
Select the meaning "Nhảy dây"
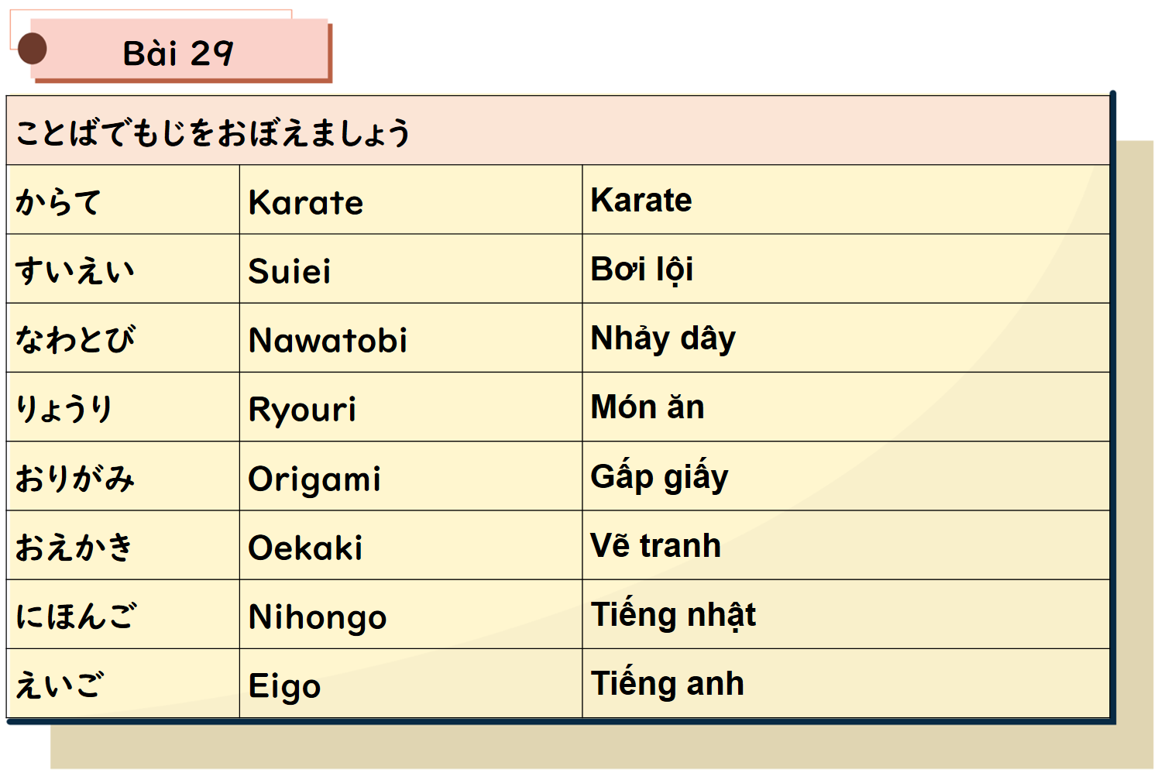click(x=663, y=338)
